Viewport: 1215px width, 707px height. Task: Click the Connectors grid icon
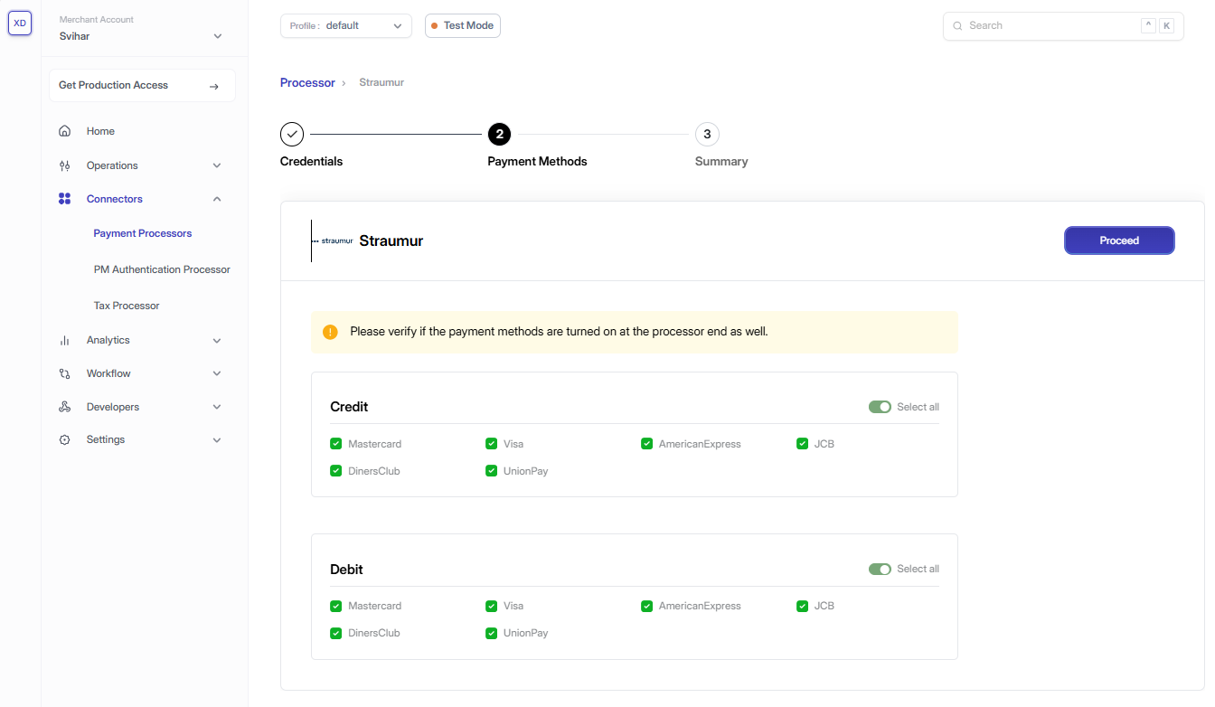click(64, 199)
